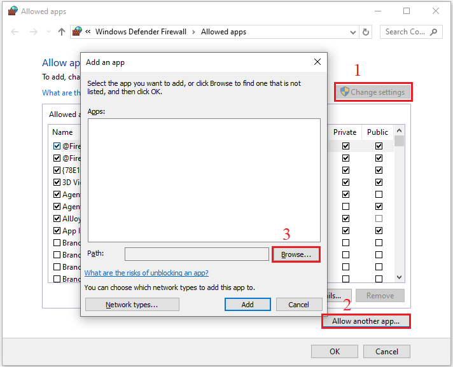453x367 pixels.
Task: Click the Allow another app button
Action: click(366, 321)
